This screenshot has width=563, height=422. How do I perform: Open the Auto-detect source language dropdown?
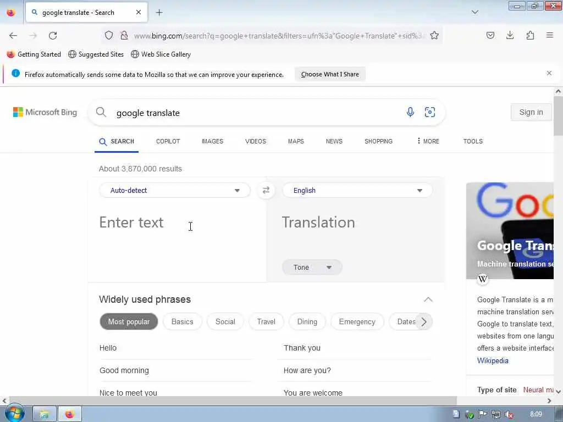(174, 190)
